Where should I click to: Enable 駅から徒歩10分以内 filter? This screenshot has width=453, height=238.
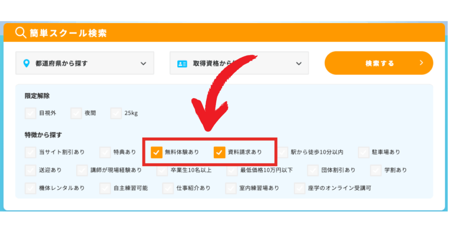pyautogui.click(x=282, y=152)
